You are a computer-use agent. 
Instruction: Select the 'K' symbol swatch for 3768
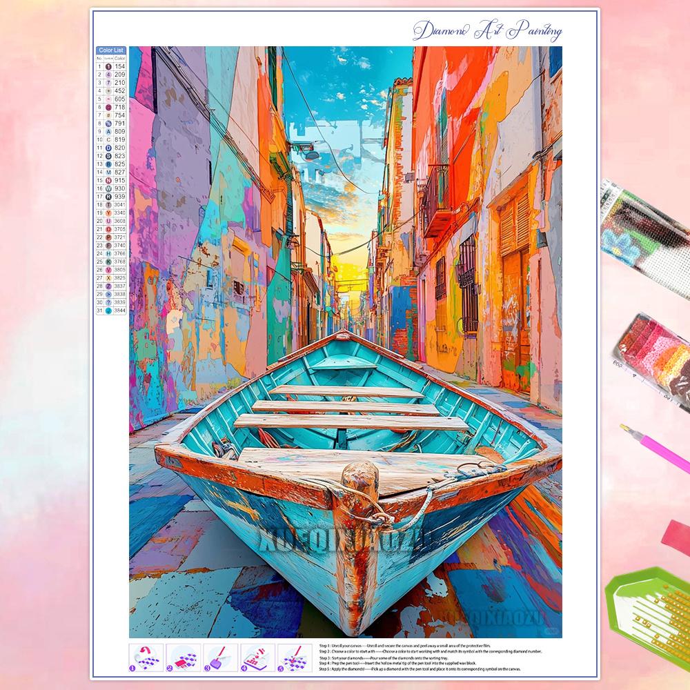pos(108,262)
